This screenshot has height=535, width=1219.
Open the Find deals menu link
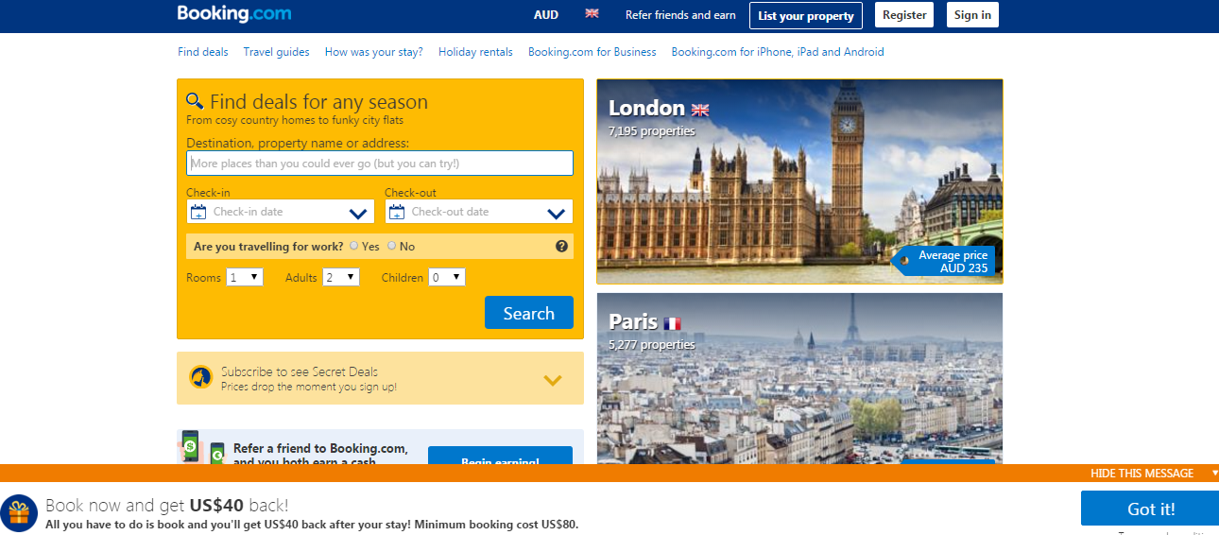pos(203,52)
